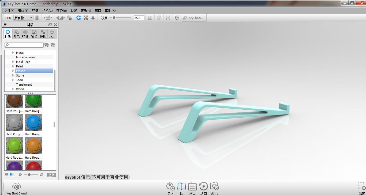Open the 编辑(E) menu
This screenshot has height=195, width=366.
coord(23,11)
